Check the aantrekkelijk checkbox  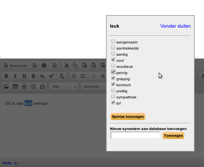(113, 47)
